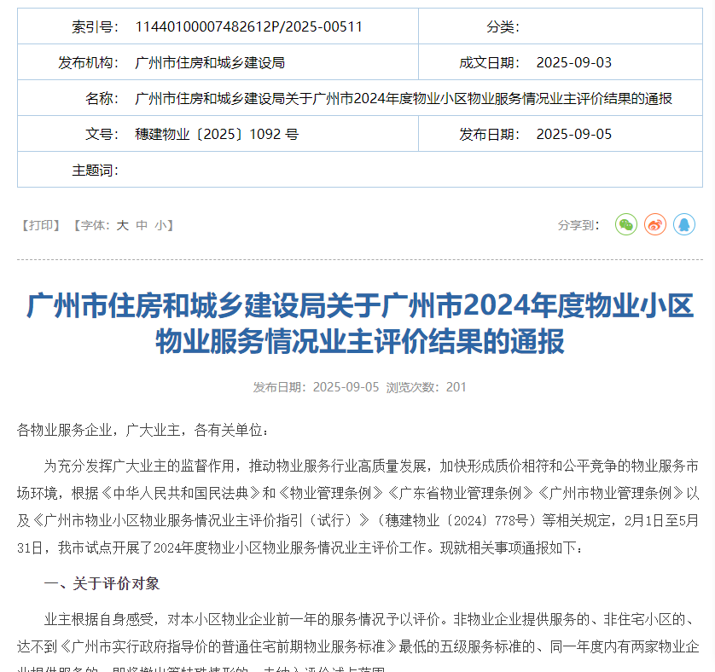Click the 分类 label cell
715x672 pixels.
[503, 27]
